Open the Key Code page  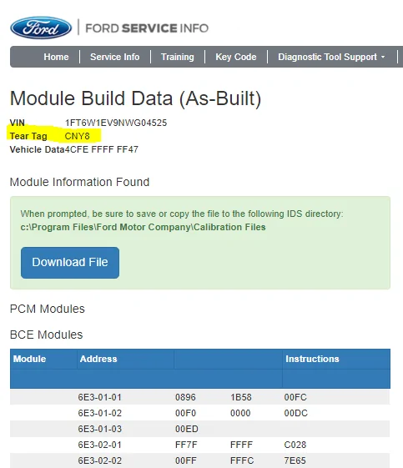pos(236,57)
